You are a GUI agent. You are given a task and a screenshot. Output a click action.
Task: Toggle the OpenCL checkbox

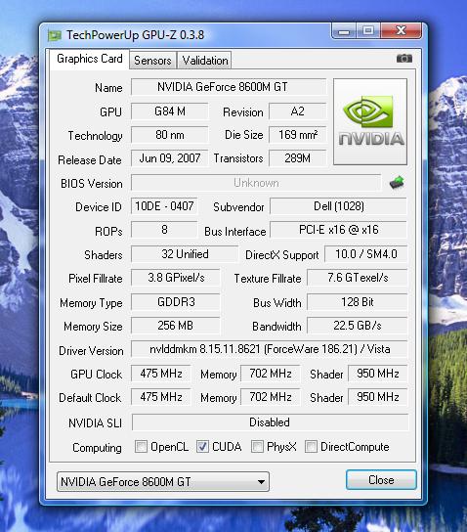(x=141, y=447)
